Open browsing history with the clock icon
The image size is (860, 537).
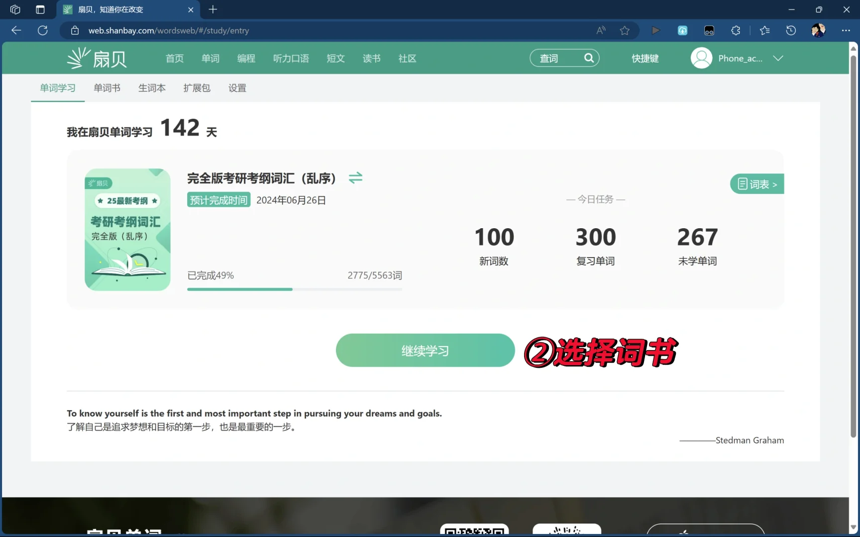[x=791, y=30]
